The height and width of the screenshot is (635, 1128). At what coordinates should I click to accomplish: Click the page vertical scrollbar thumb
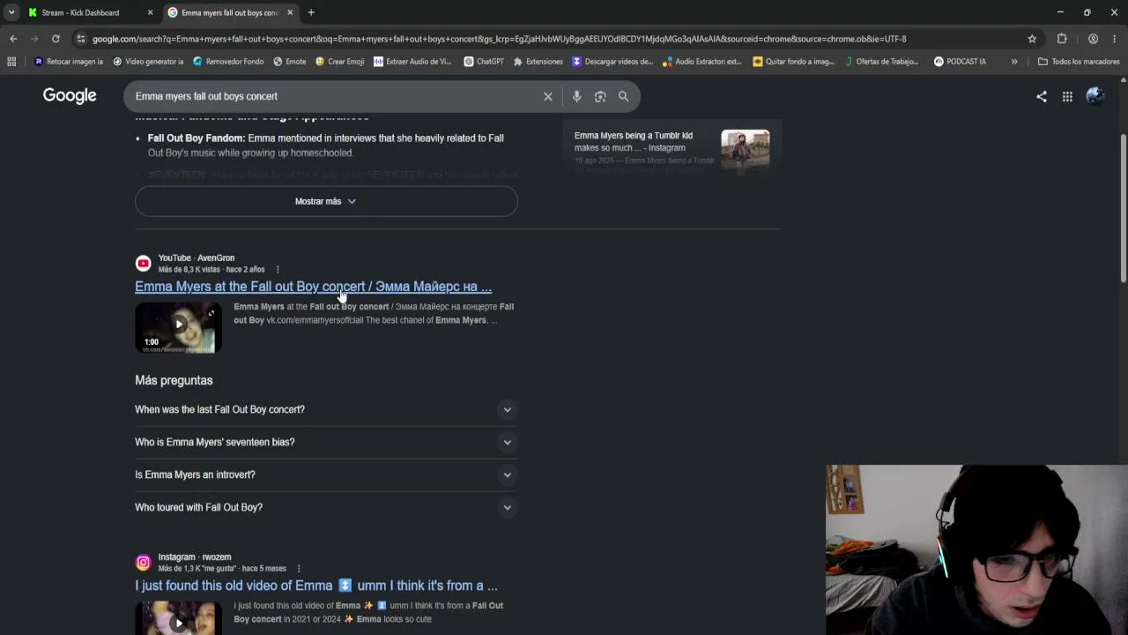tap(1123, 207)
